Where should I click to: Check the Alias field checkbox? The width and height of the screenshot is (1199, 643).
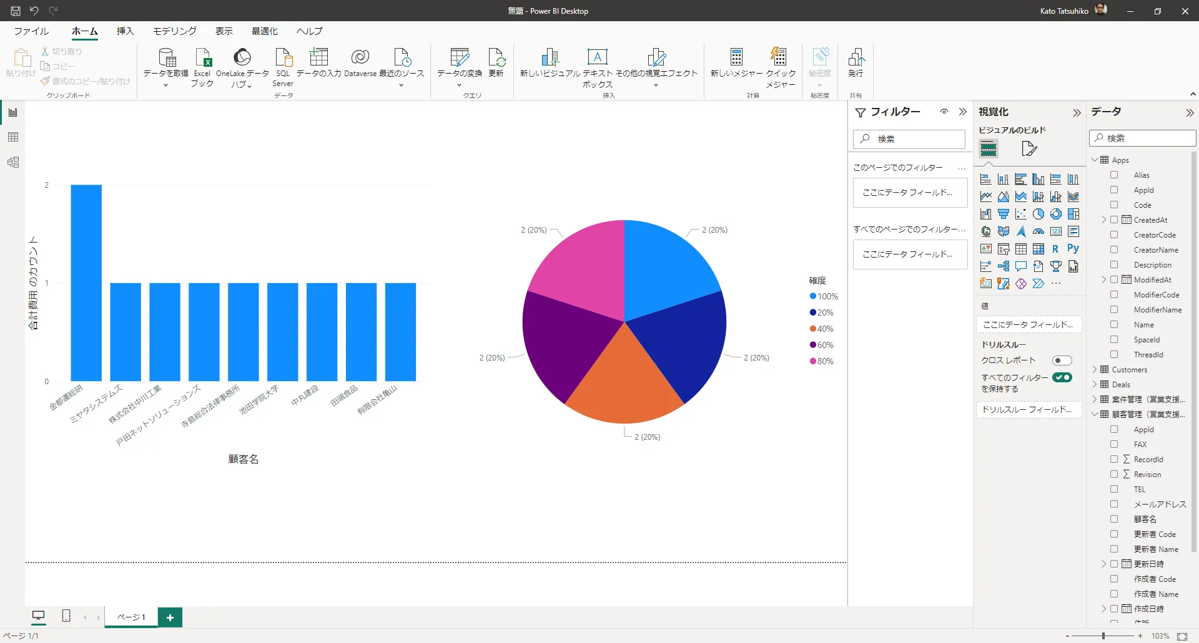(x=1115, y=175)
